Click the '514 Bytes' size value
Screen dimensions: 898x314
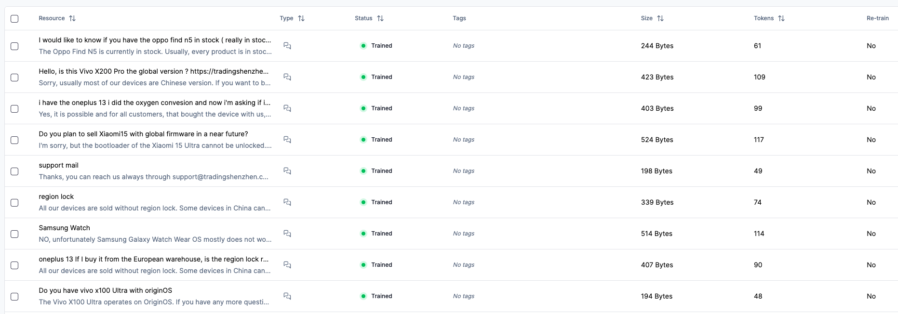pos(657,234)
